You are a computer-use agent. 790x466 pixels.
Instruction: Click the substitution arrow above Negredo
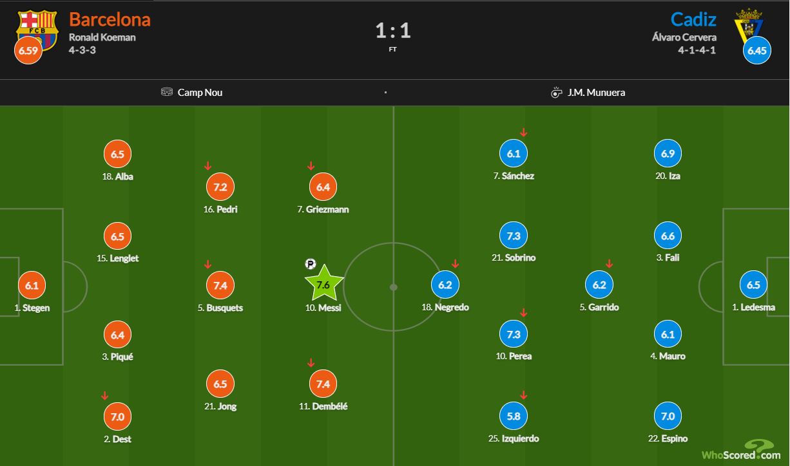click(455, 264)
